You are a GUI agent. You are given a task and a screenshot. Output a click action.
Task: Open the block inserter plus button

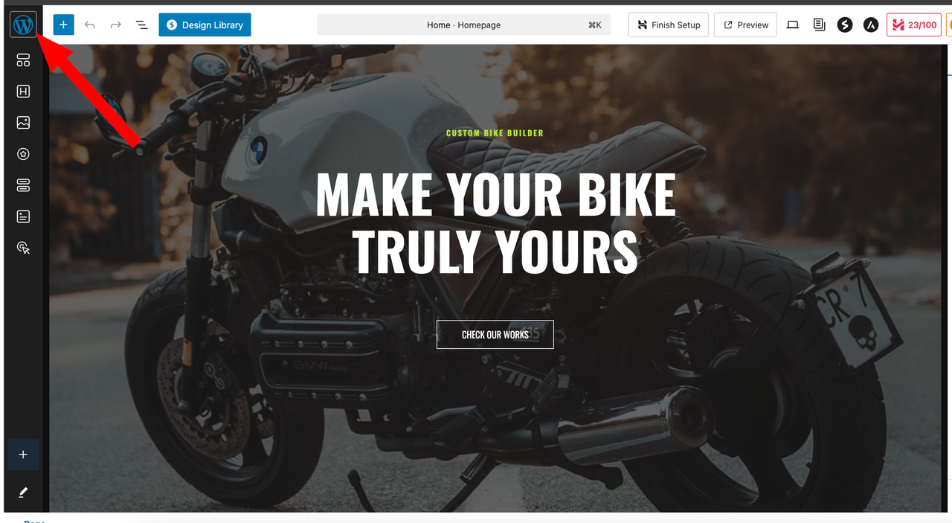64,25
